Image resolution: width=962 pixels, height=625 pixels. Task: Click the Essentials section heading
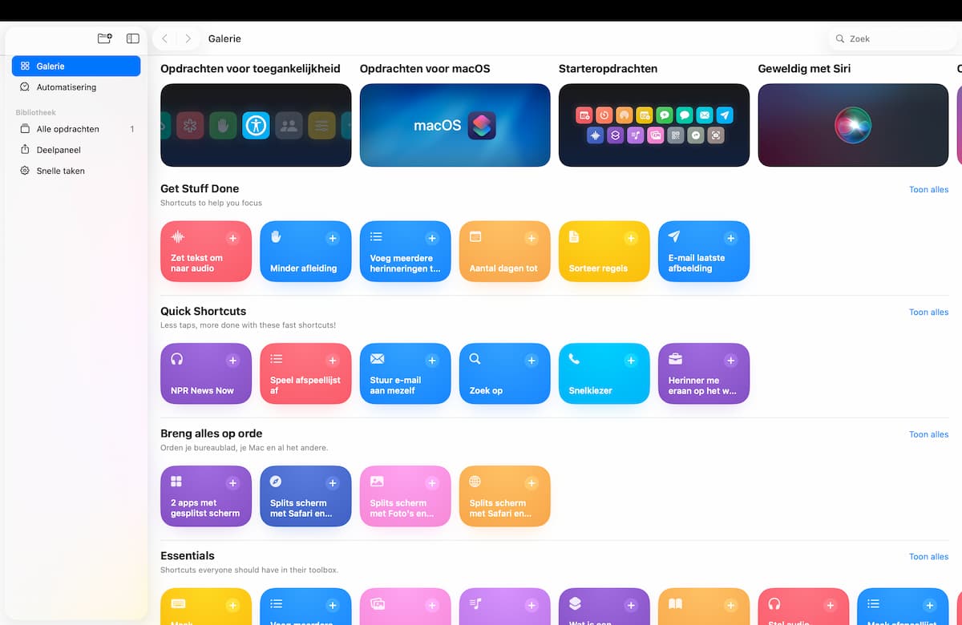(188, 555)
